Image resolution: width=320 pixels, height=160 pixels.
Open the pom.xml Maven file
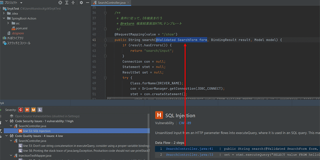click(22, 28)
